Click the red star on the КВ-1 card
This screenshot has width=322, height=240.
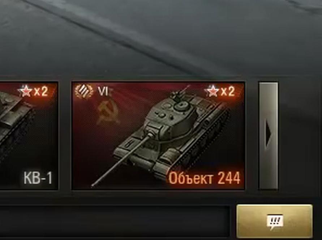click(25, 91)
